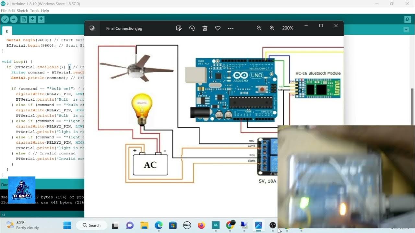Switch to Photos app in the taskbar
Screen dimensions: 415x233
pyautogui.click(x=258, y=225)
